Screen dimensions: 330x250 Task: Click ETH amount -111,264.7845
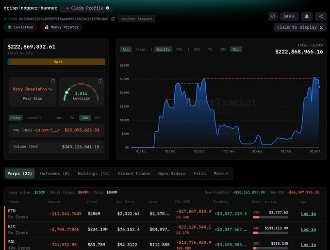(x=66, y=214)
